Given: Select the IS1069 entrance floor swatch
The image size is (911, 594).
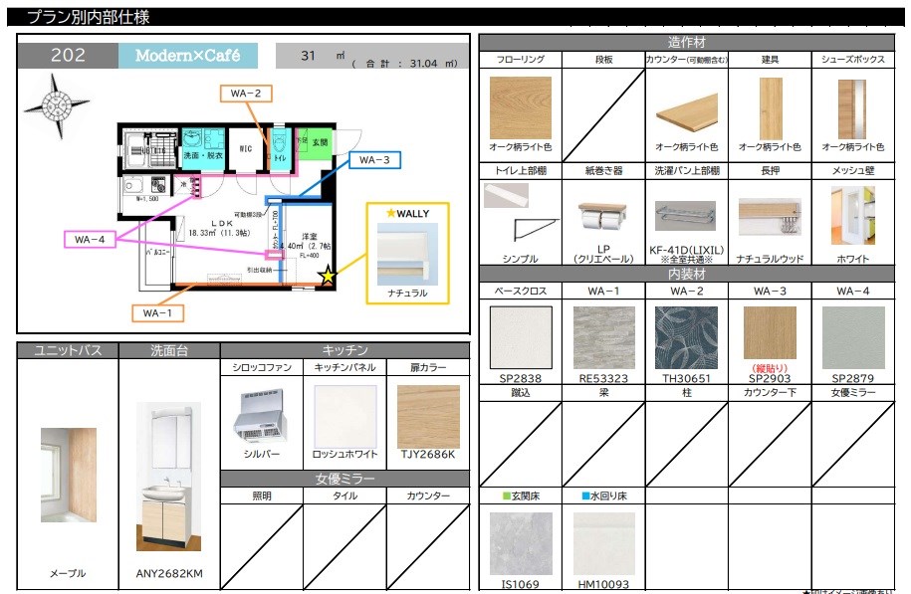Looking at the screenshot, I should 520,542.
